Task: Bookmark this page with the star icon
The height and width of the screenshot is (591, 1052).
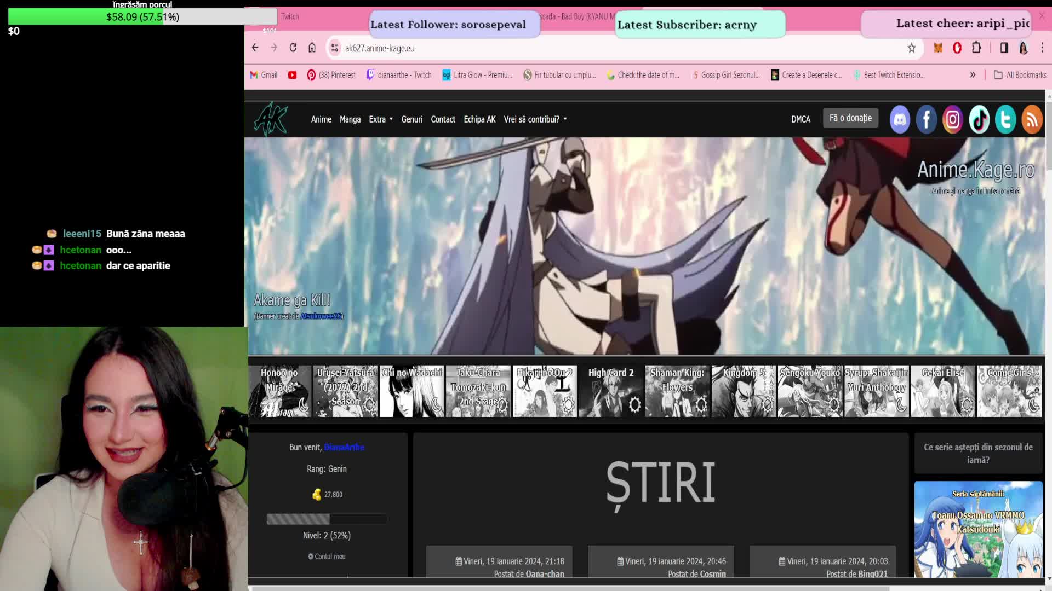Action: (911, 48)
